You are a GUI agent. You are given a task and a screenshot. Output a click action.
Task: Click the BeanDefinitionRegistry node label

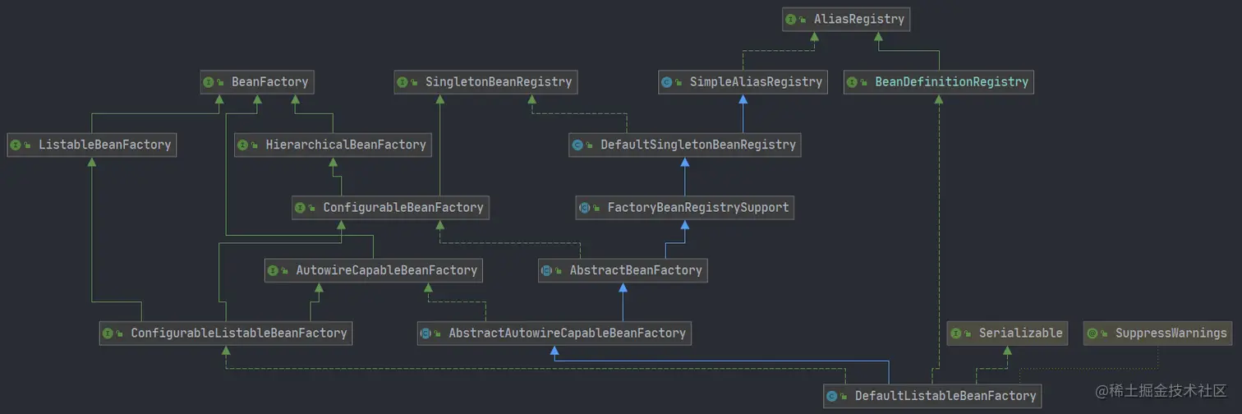coord(951,81)
